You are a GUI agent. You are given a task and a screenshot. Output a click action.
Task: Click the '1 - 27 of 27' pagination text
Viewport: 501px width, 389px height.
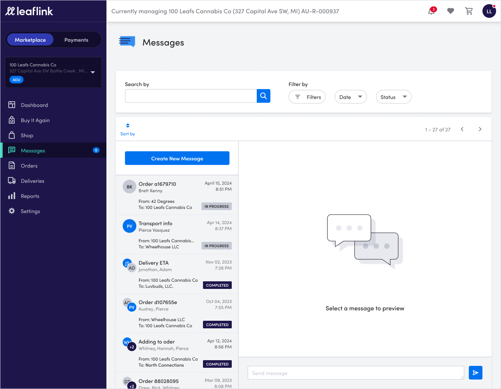[438, 130]
